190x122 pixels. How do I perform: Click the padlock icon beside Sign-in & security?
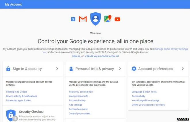8,69
